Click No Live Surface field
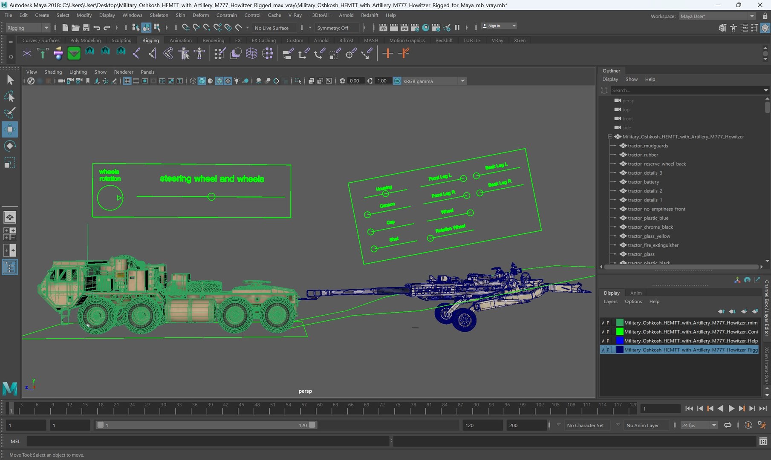 coord(274,28)
